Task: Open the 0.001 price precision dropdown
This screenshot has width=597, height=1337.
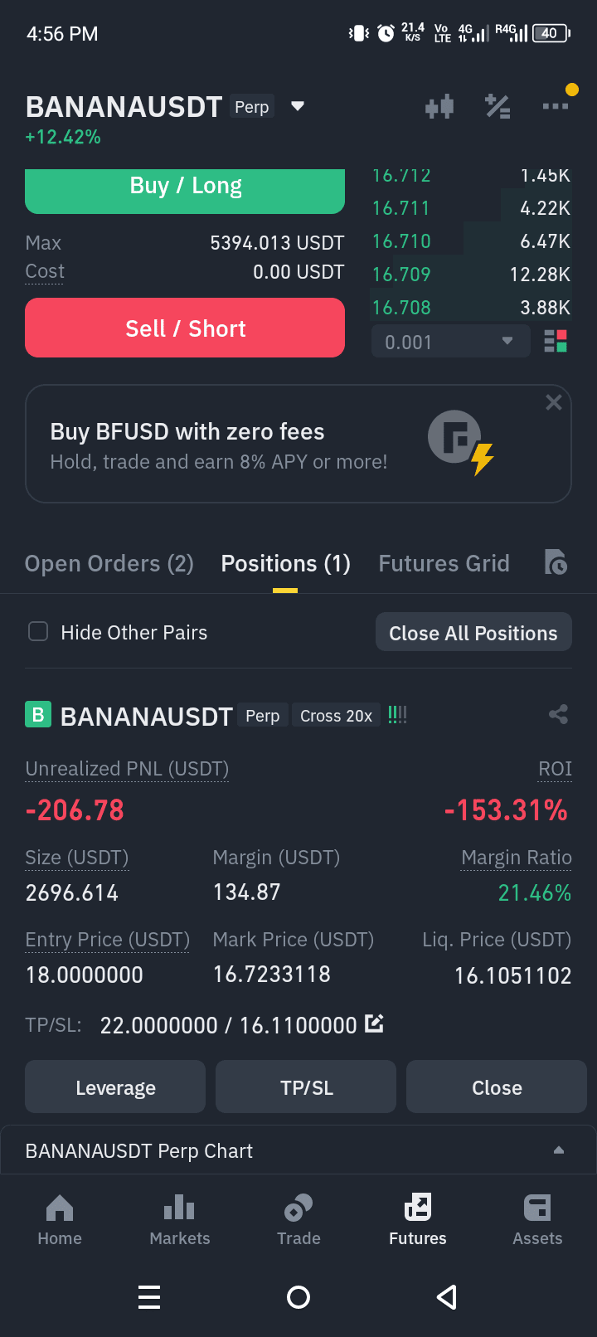Action: coord(450,342)
